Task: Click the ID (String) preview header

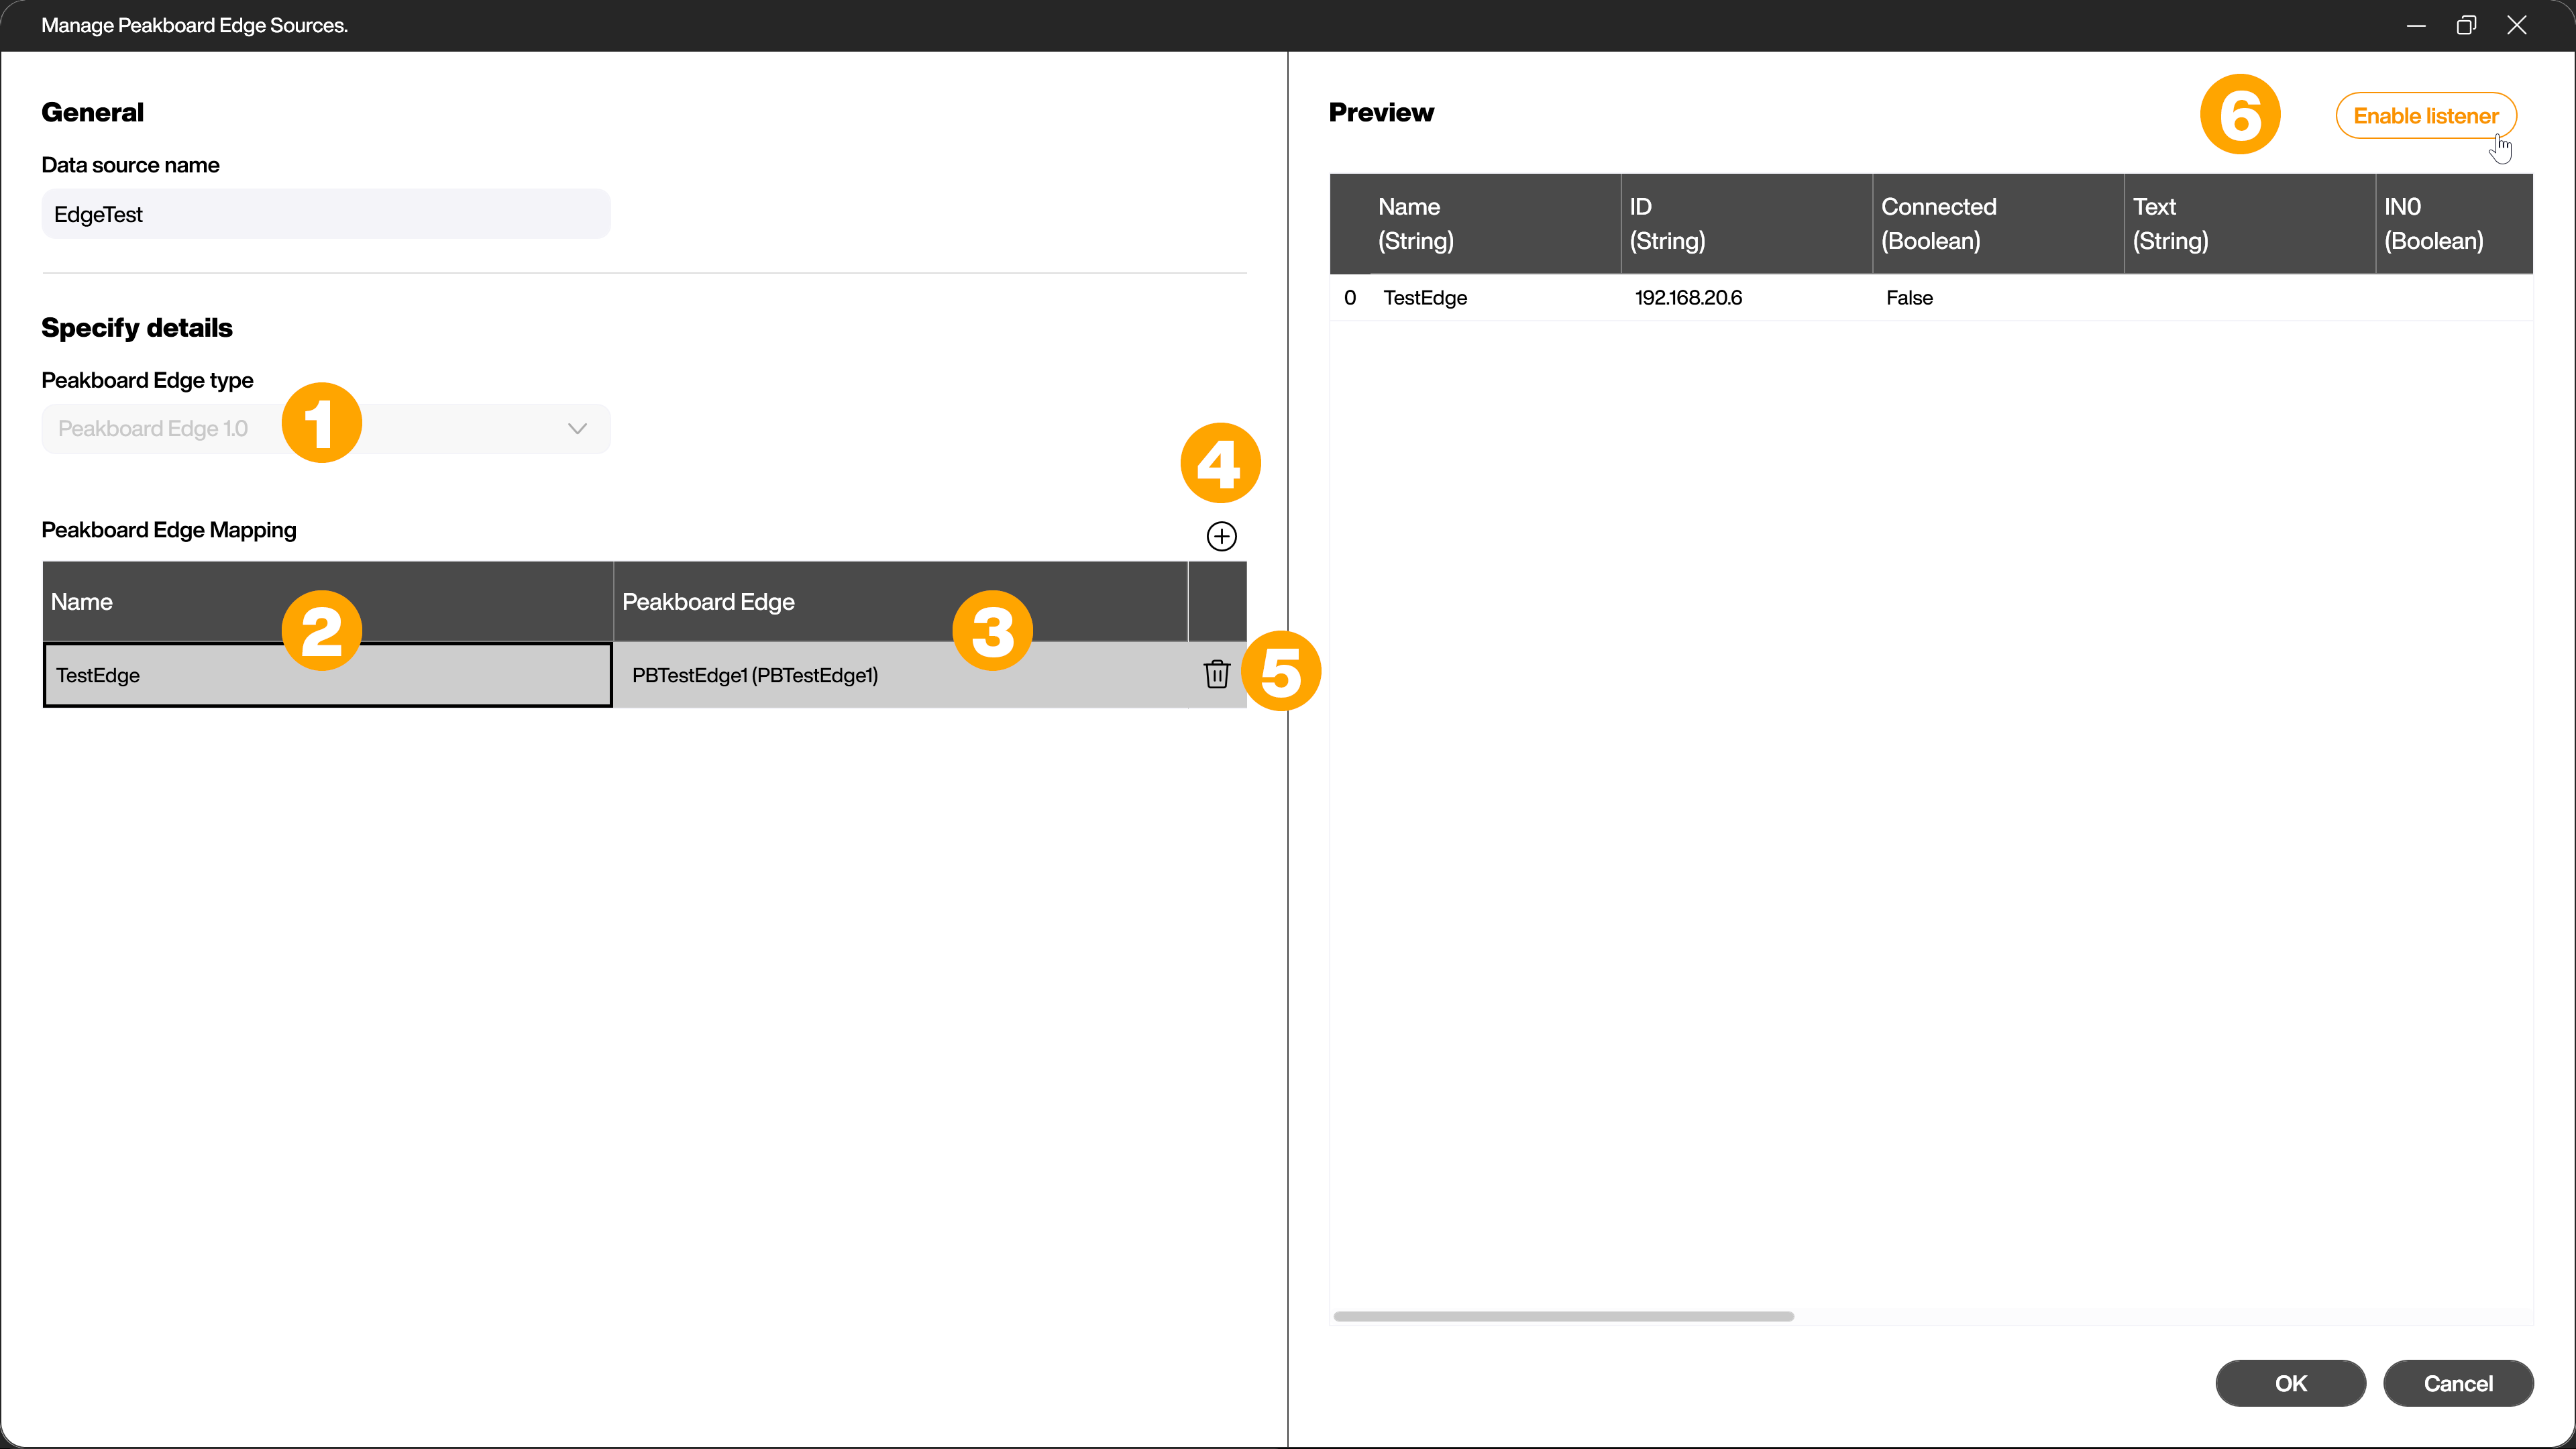Action: point(1746,224)
